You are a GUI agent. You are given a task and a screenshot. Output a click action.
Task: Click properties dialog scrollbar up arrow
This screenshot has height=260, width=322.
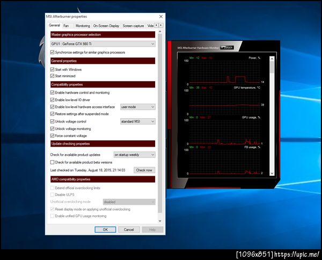[x=160, y=32]
